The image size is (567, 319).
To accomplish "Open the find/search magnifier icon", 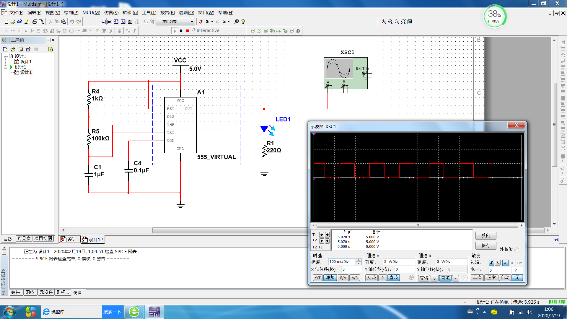I will (x=236, y=22).
